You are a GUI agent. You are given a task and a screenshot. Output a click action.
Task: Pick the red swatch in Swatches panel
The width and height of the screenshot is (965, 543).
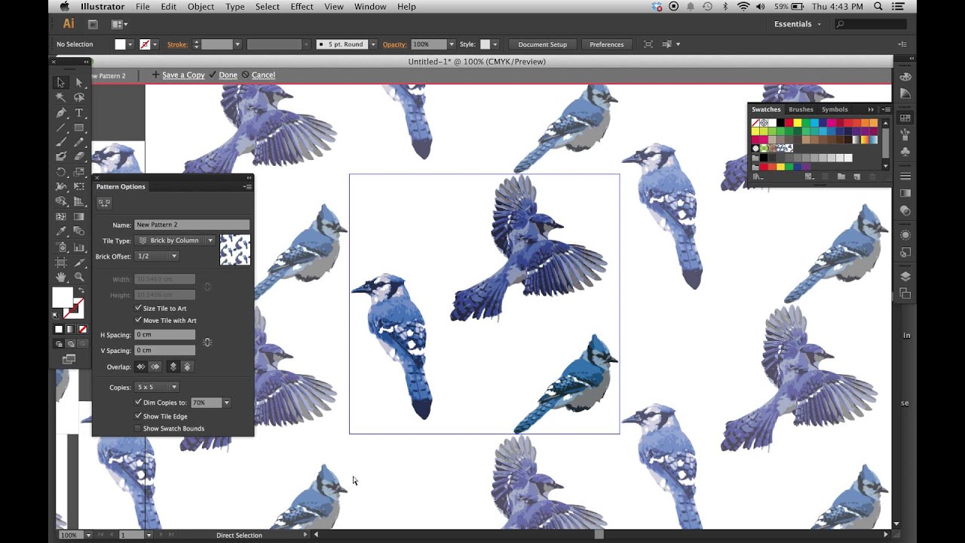click(789, 123)
